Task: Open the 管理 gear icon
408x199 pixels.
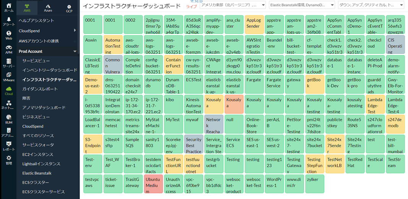Action: (8, 160)
